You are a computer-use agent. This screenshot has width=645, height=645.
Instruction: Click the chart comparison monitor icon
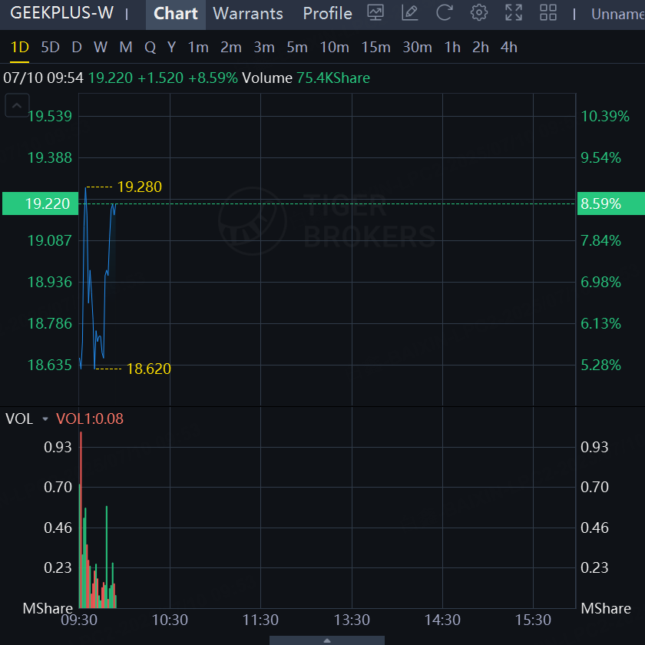point(375,13)
